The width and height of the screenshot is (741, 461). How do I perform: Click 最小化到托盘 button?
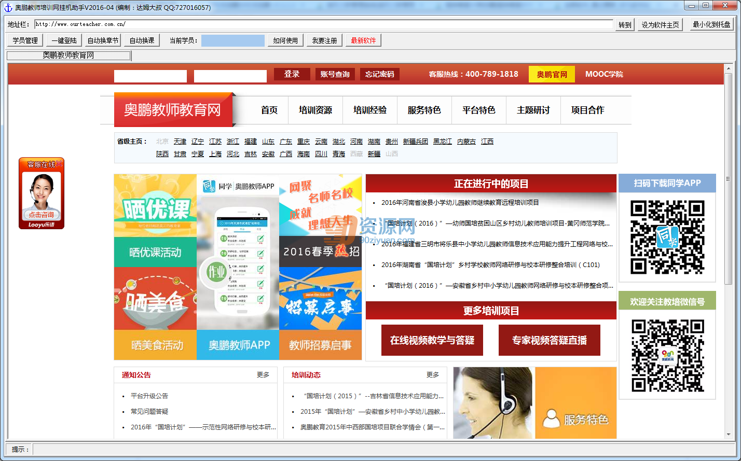[x=711, y=25]
